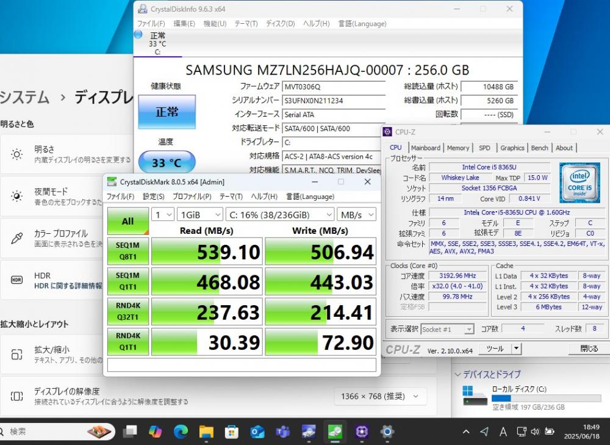
Task: Switch to CPU-Z Graphics tab
Action: [x=512, y=148]
